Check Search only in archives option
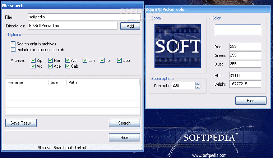273x158 pixels. tap(13, 44)
